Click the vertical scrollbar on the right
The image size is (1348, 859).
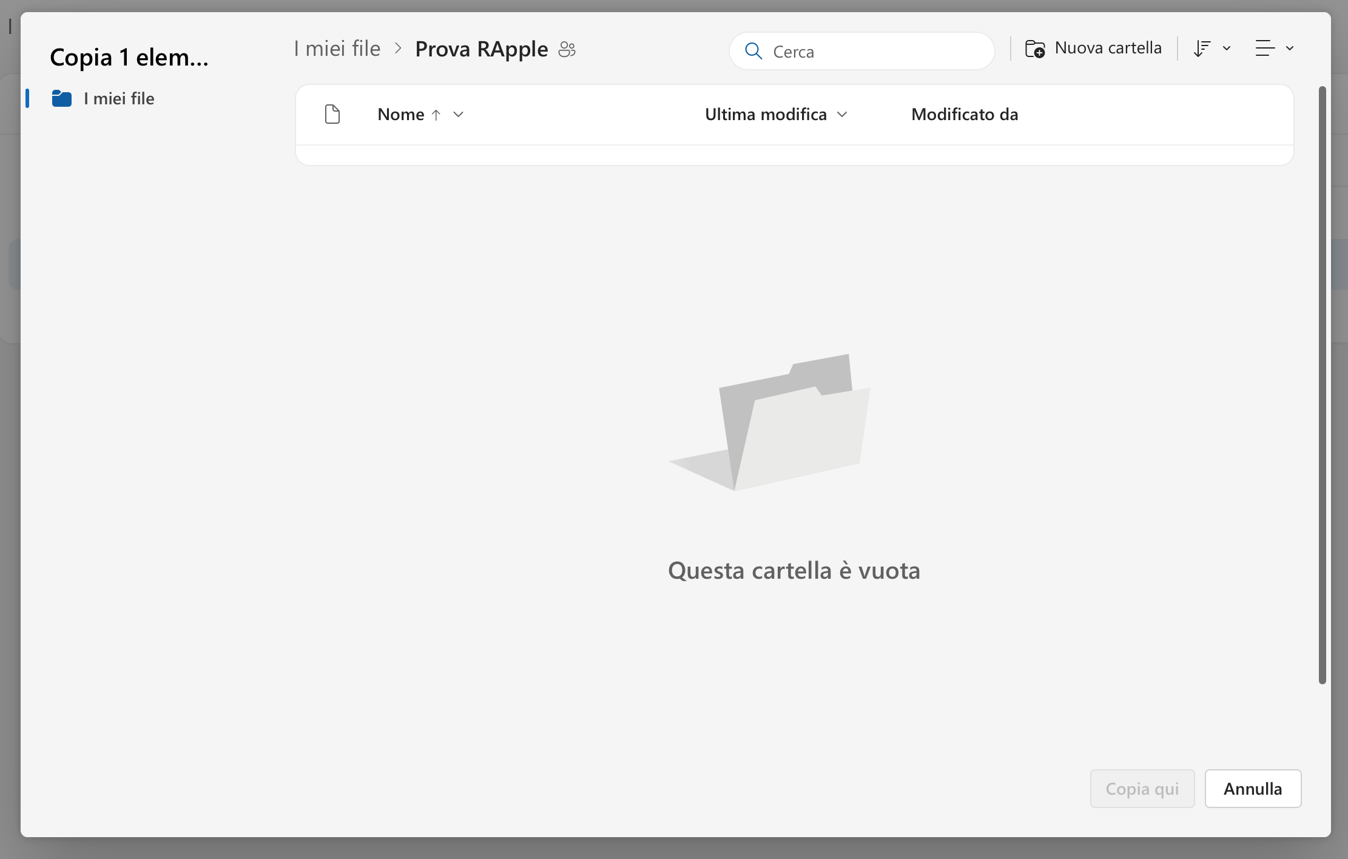pyautogui.click(x=1322, y=385)
